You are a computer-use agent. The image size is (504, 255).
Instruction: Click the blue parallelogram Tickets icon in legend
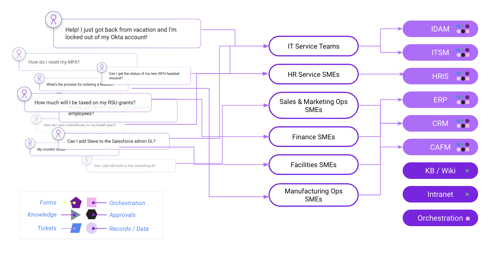(76, 228)
